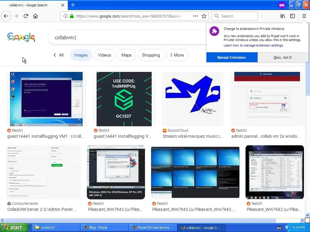The width and height of the screenshot is (310, 232).
Task: Click vertical scrollbar down arrow
Action: (308, 215)
